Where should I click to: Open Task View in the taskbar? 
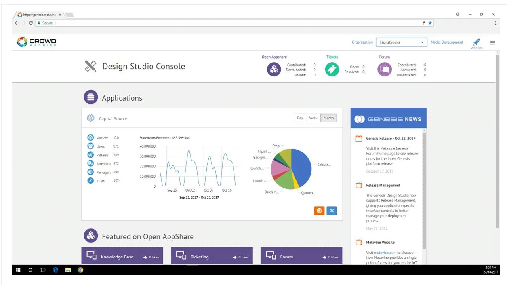coord(42,270)
